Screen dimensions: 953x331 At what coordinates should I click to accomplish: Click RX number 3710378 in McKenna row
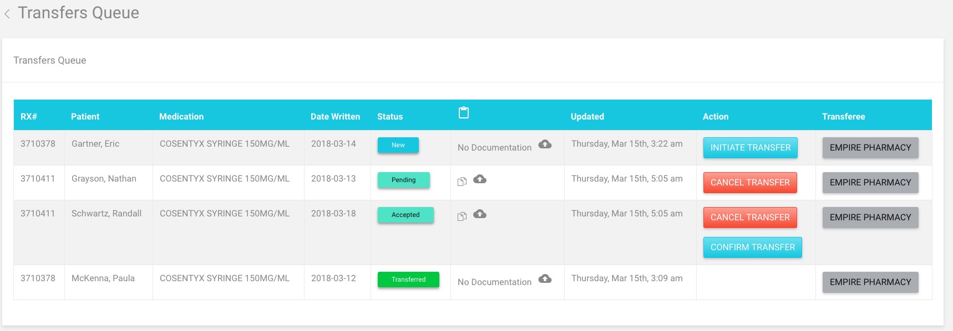(38, 278)
